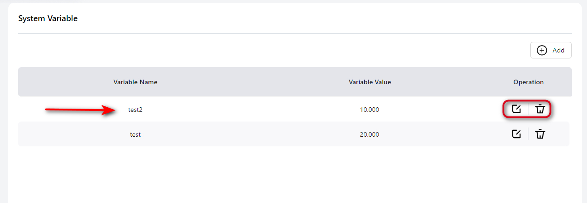Screen dimensions: 587x203
Task: Click the 10.000 value cell
Action: point(369,110)
